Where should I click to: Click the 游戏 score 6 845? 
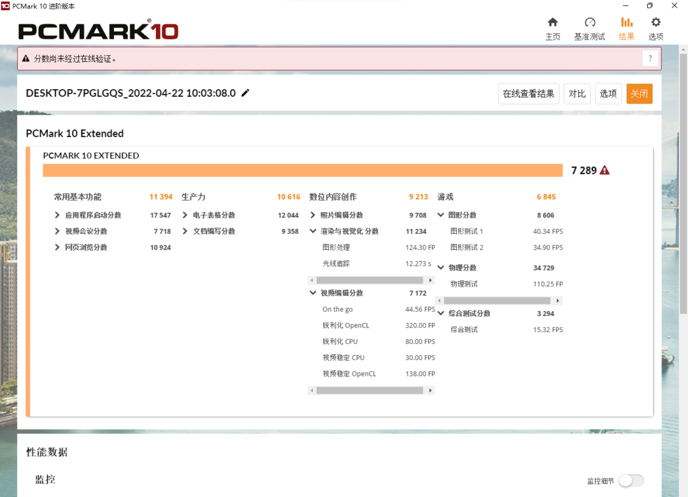click(x=546, y=197)
